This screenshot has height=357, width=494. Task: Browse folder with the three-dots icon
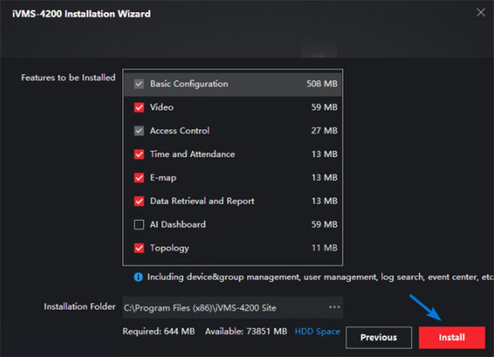(334, 307)
